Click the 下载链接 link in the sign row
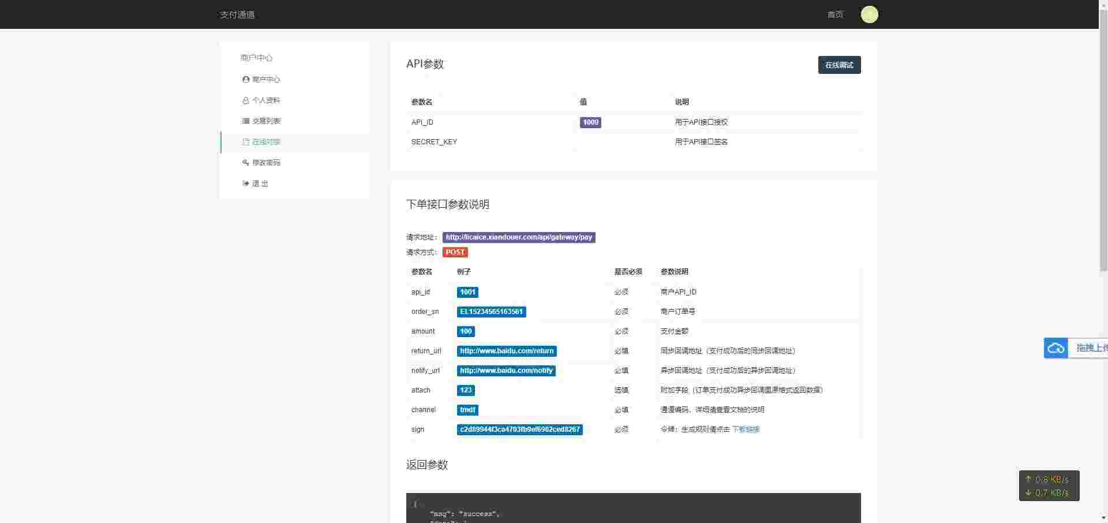The image size is (1108, 523). (x=746, y=429)
